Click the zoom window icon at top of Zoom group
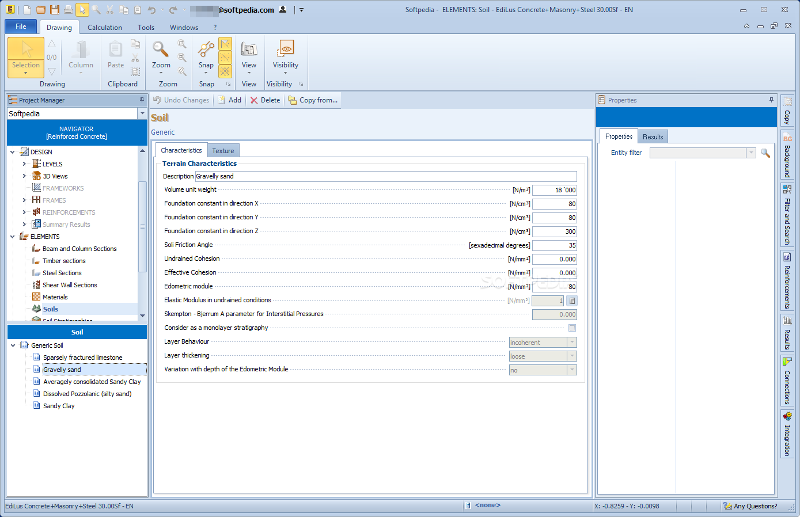This screenshot has width=800, height=517. coord(182,44)
